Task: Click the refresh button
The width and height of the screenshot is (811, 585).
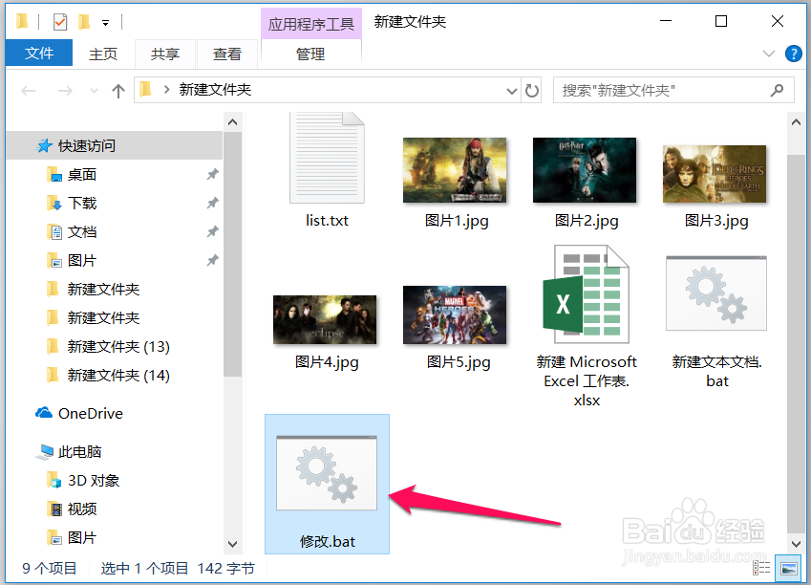Action: point(532,91)
